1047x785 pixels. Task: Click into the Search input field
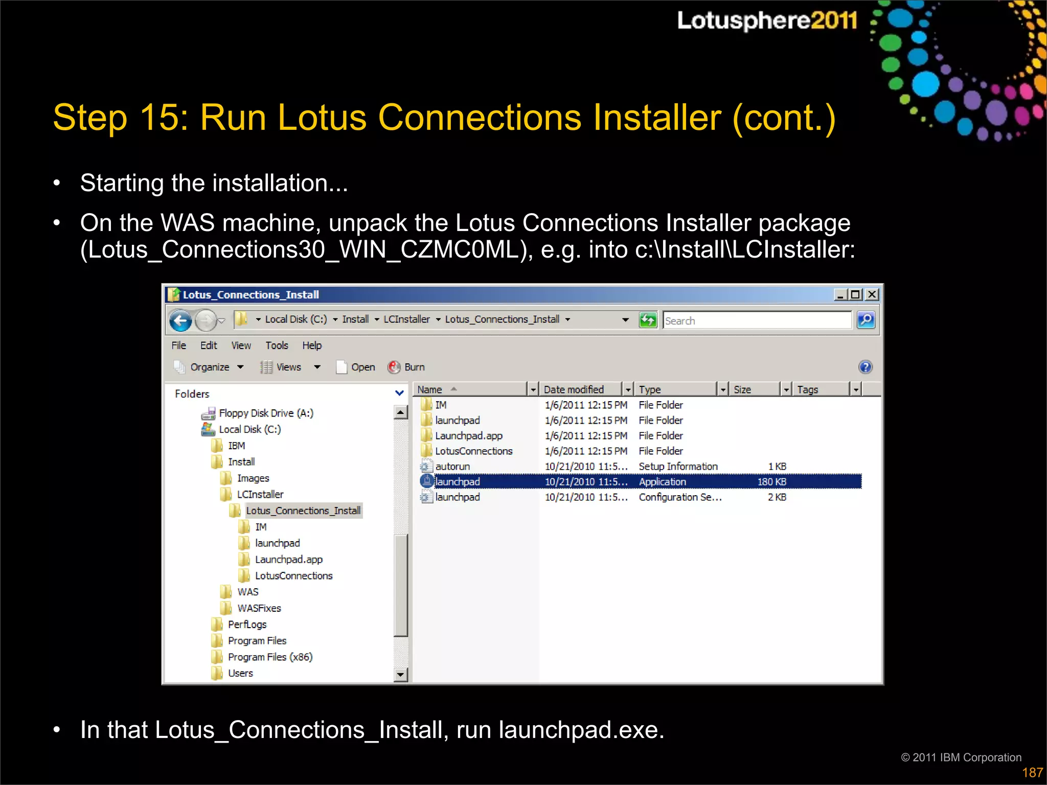pos(757,320)
